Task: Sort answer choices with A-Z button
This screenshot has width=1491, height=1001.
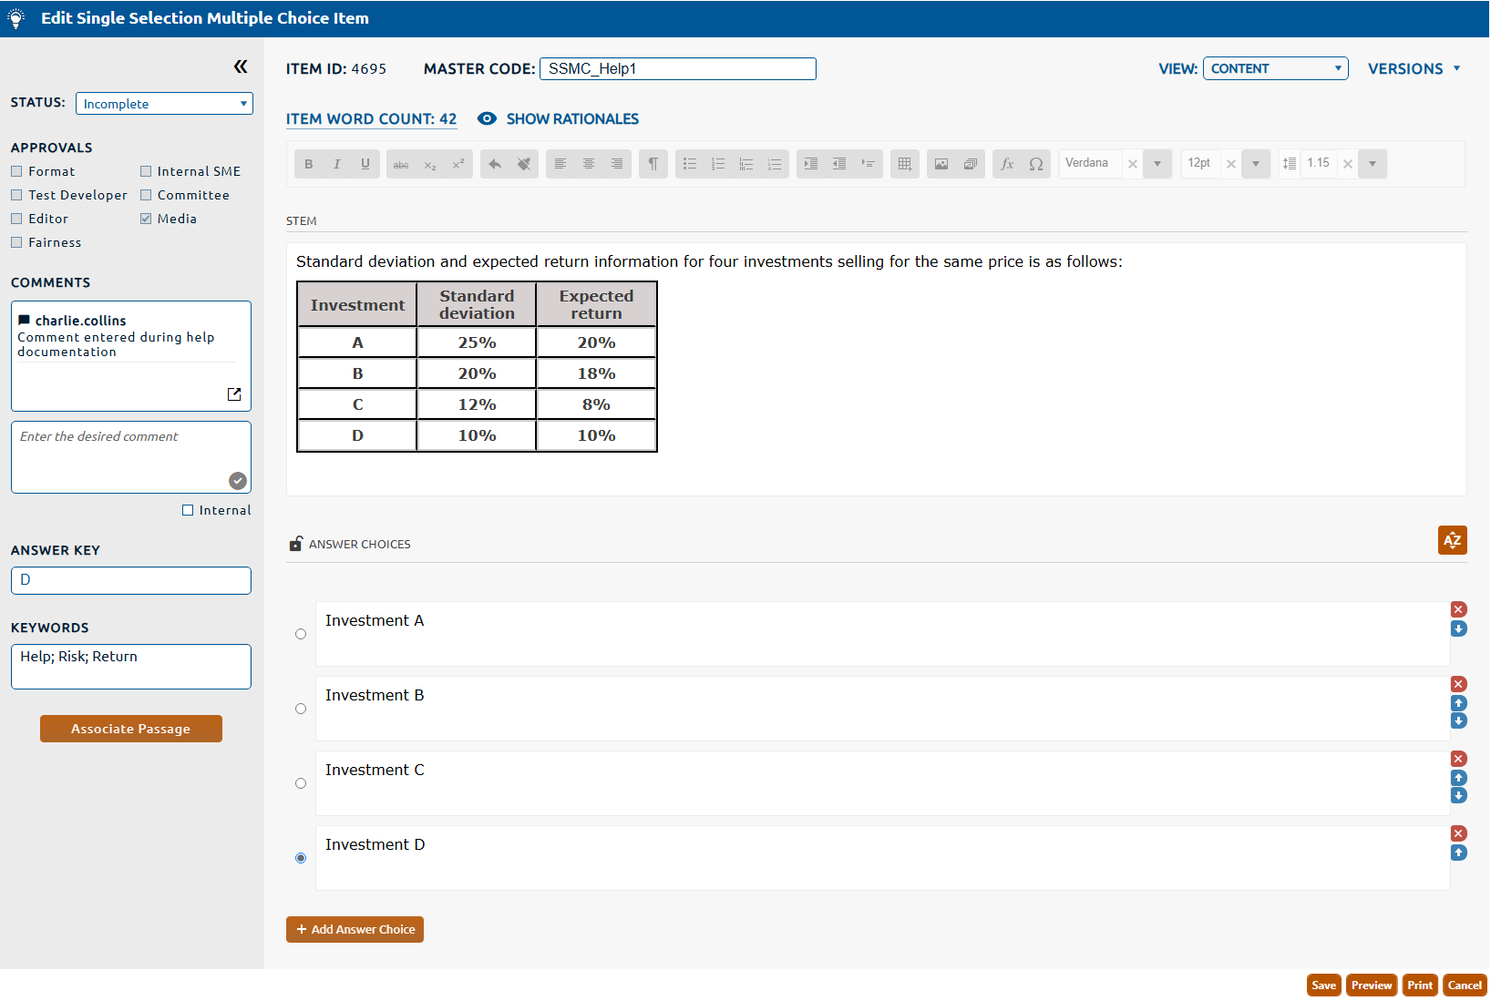Action: click(1452, 540)
